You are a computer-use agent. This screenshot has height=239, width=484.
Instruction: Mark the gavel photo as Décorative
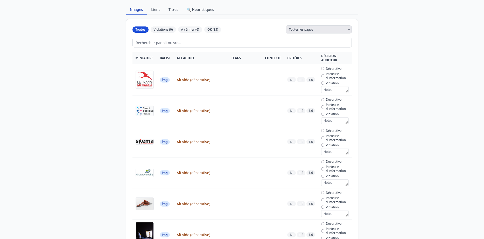coord(323,193)
